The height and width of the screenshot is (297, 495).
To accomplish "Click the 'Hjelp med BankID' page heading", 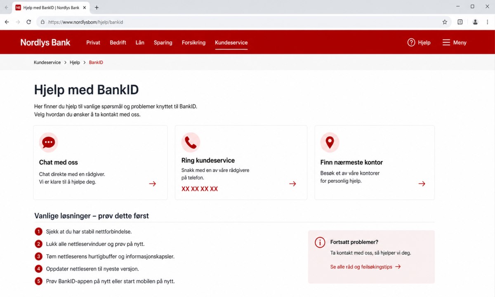I will [86, 90].
